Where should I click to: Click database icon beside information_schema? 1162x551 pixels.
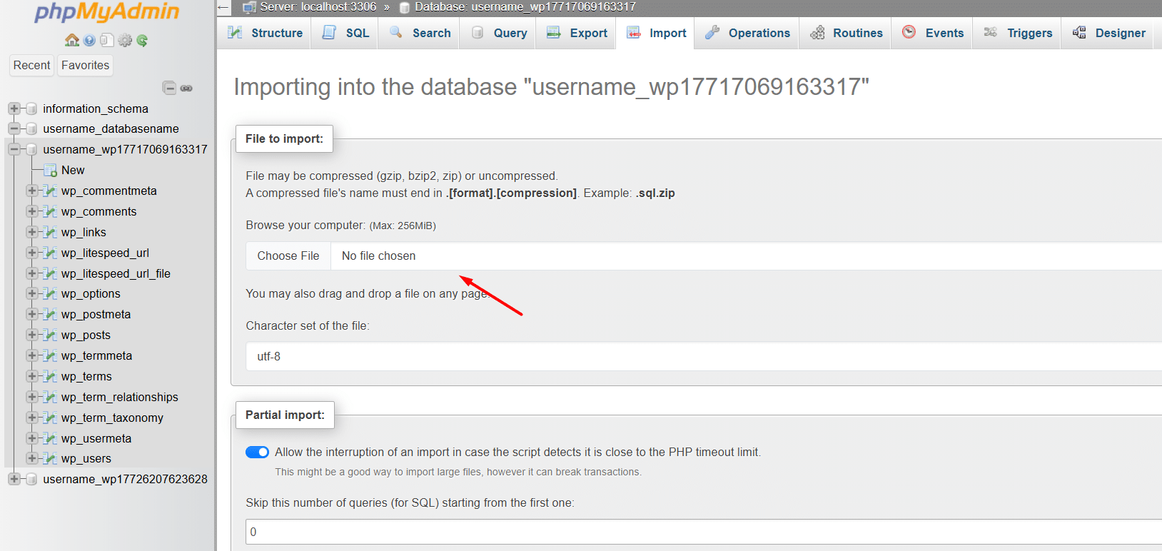tap(31, 108)
